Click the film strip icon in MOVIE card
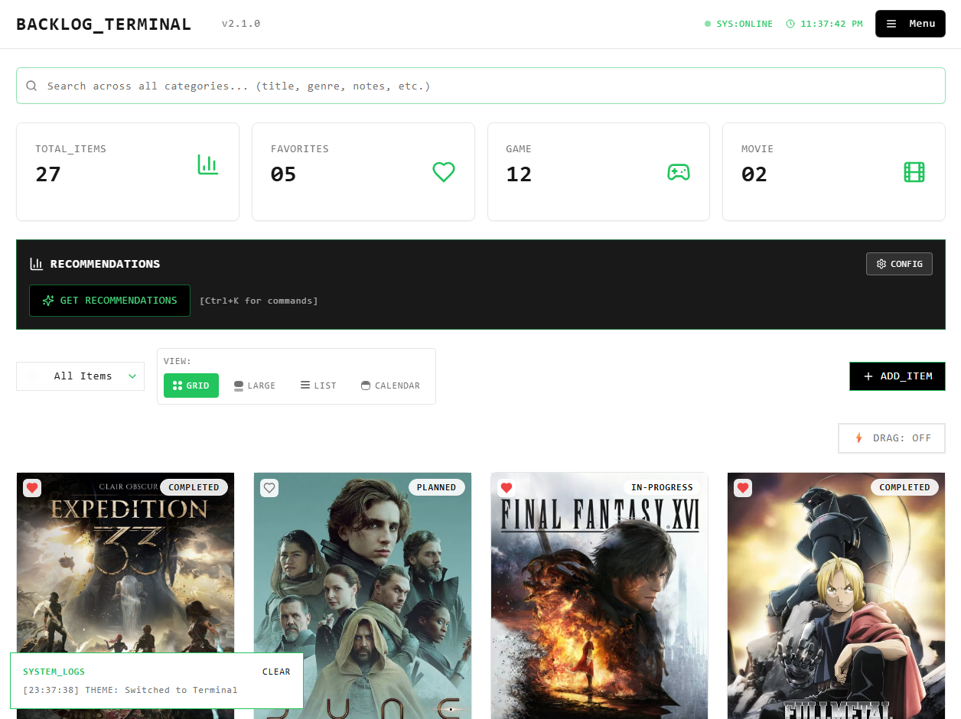The image size is (961, 719). [914, 172]
